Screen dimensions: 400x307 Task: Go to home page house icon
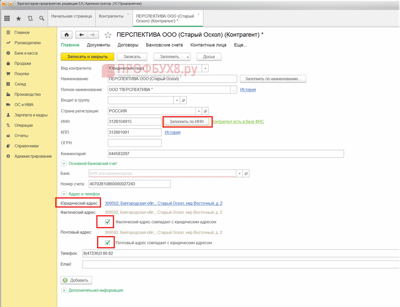tap(67, 35)
